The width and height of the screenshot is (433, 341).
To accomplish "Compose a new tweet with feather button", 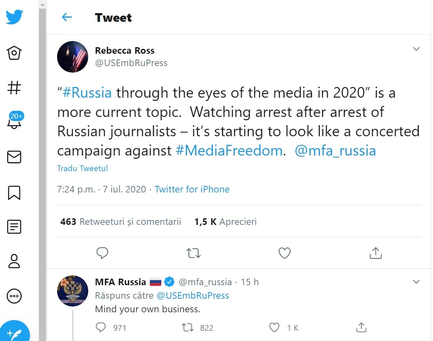I will 15,331.
